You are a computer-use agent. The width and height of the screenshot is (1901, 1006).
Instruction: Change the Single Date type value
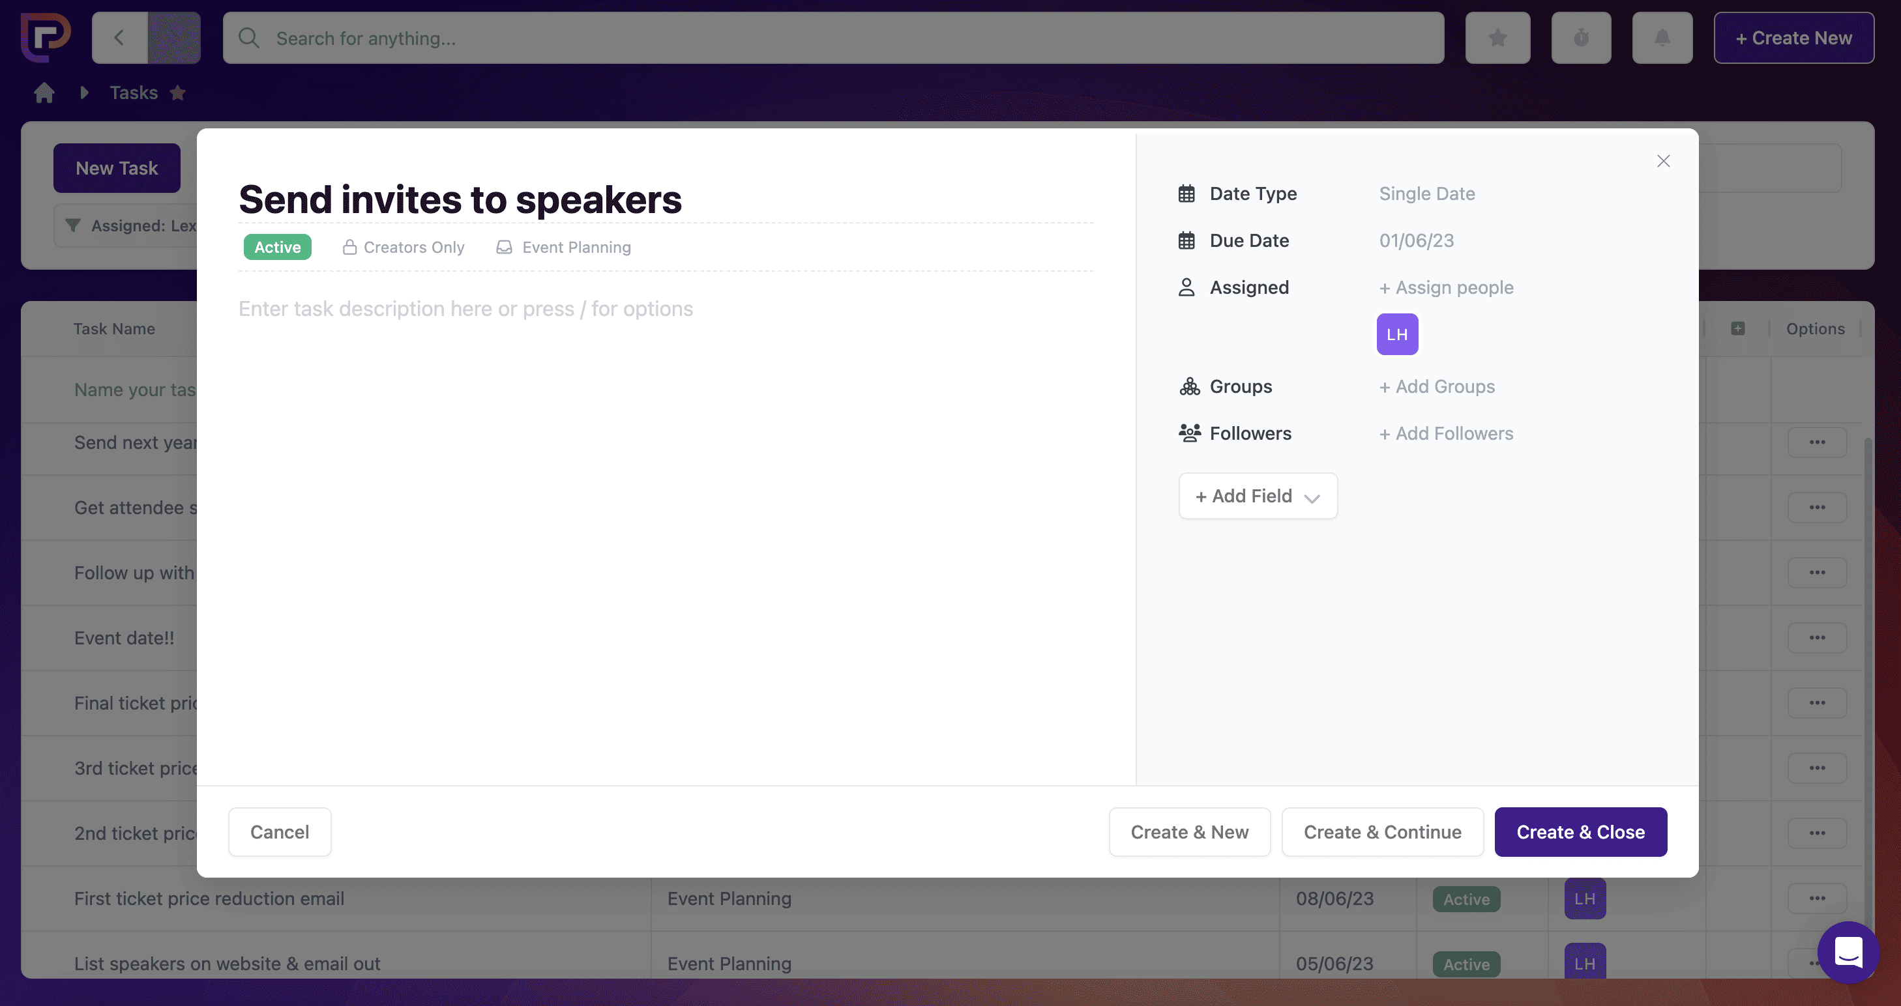pos(1426,194)
